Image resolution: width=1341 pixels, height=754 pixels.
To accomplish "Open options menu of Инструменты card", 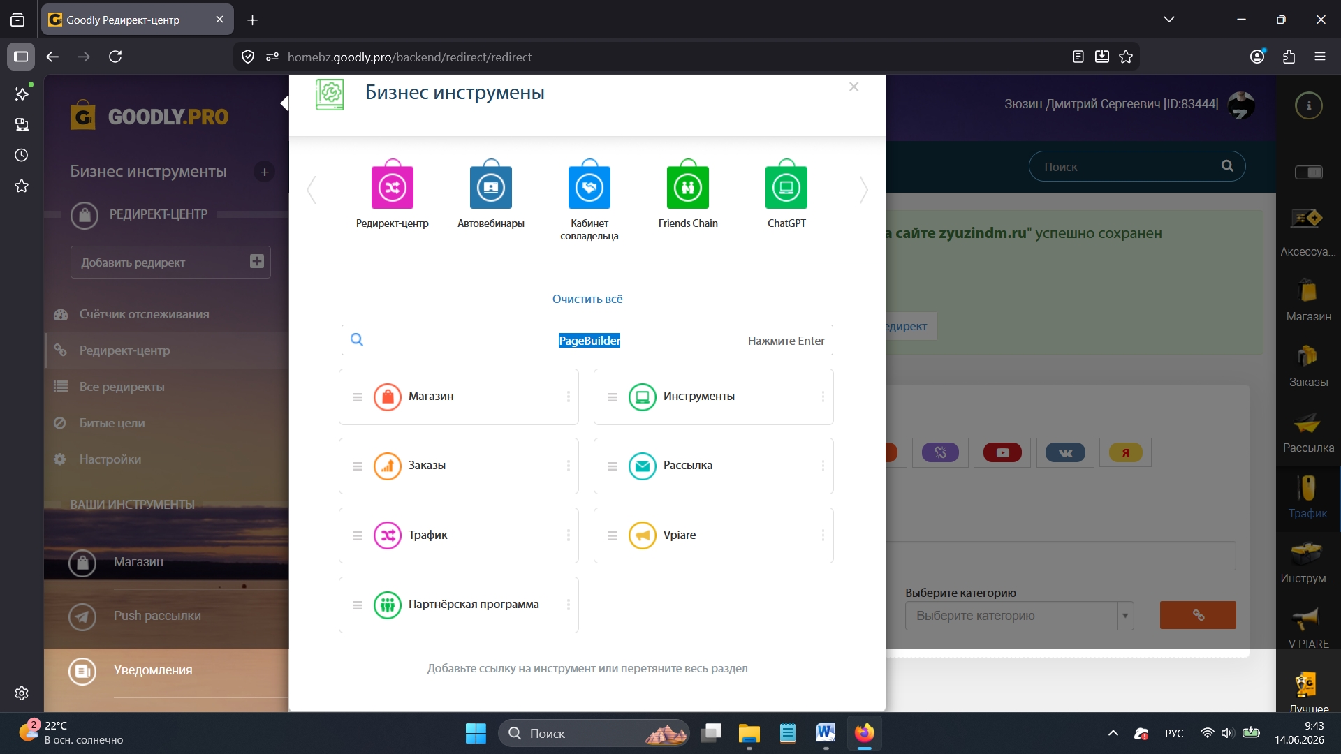I will pyautogui.click(x=823, y=397).
